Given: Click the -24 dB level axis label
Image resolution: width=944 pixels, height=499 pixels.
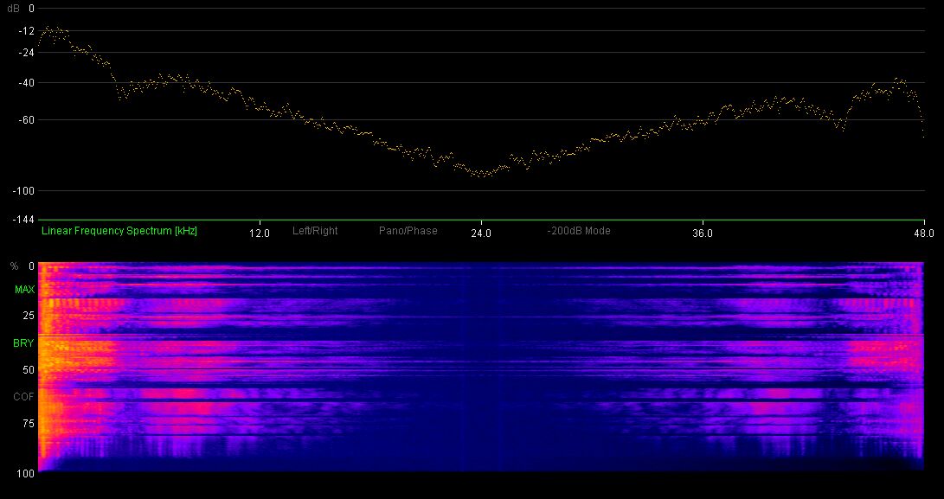Looking at the screenshot, I should tap(27, 53).
